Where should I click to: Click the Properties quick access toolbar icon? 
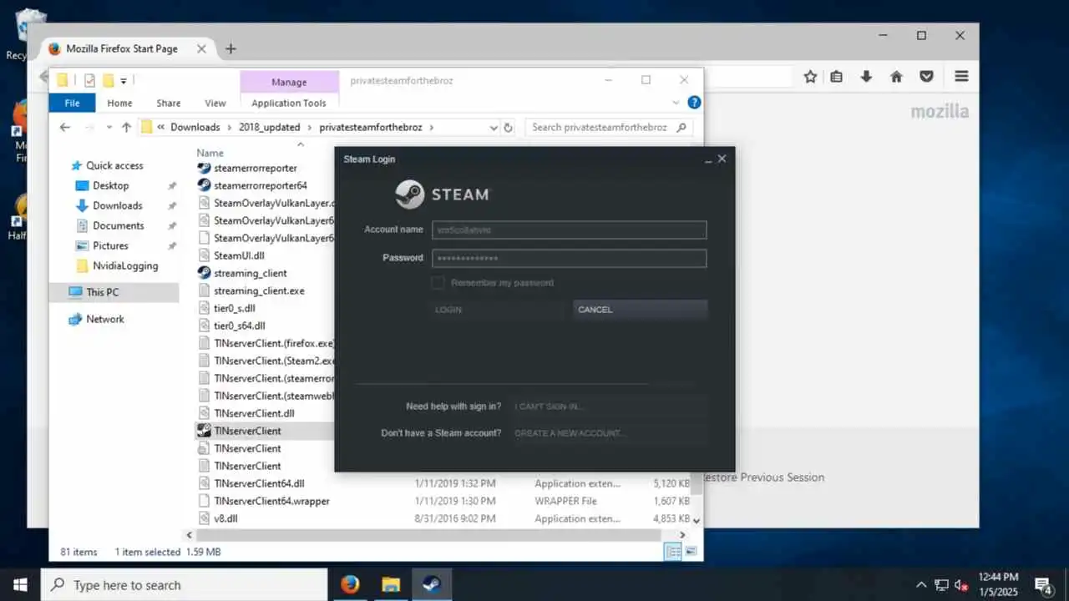[89, 81]
